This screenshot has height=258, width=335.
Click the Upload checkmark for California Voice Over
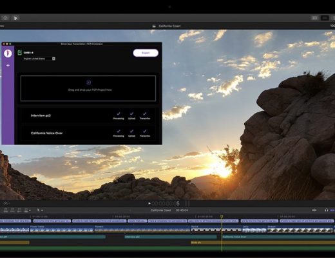[131, 131]
